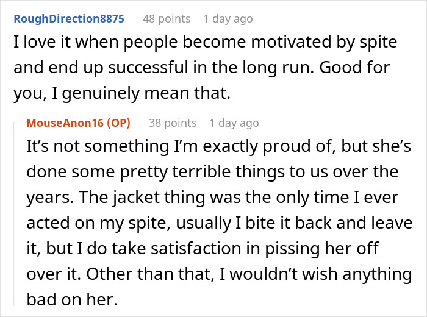Click the line starting 'years. The jacket thing'

[212, 198]
